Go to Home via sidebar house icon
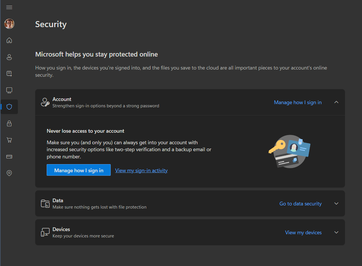Screen dimensions: 362x266 9,40
